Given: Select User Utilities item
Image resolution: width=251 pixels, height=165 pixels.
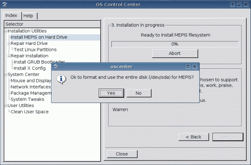Looking at the screenshot, I should tap(21, 106).
